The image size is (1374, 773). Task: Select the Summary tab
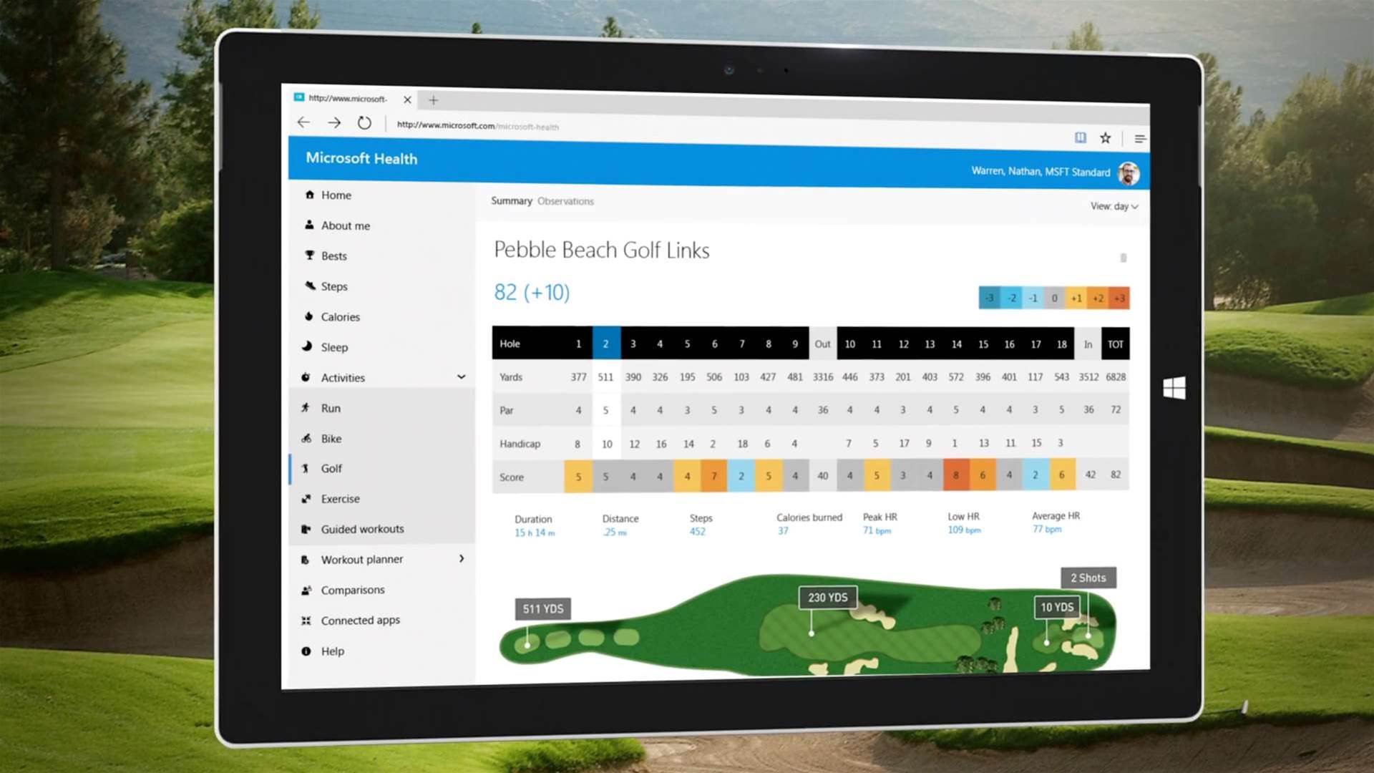(510, 201)
